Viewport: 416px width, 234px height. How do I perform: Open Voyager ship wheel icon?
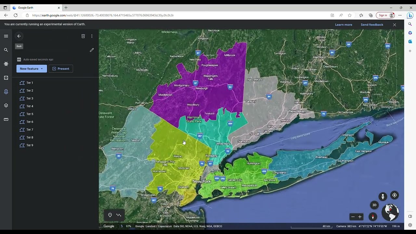tap(6, 64)
